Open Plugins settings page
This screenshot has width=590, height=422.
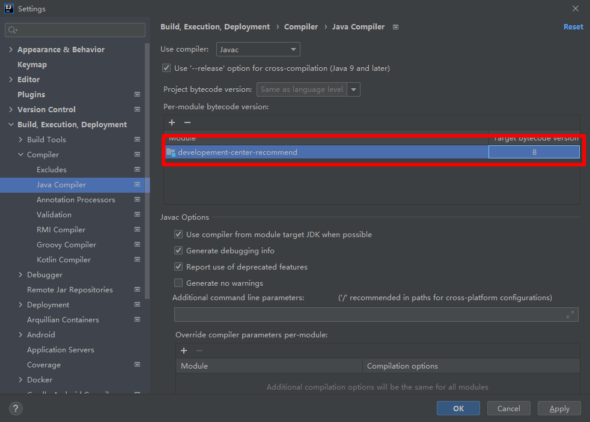(x=31, y=95)
